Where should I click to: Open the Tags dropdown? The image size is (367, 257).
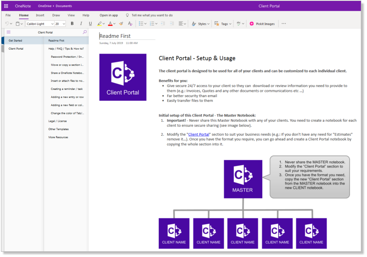(223, 24)
